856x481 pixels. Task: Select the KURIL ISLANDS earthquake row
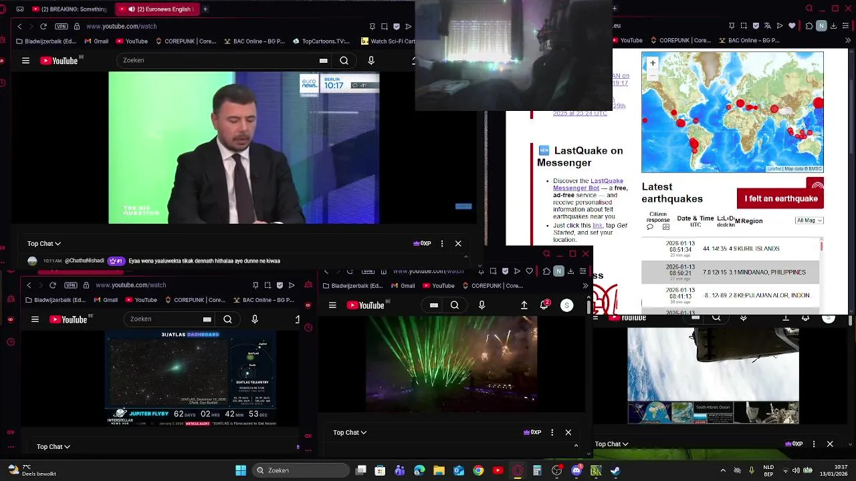(730, 249)
